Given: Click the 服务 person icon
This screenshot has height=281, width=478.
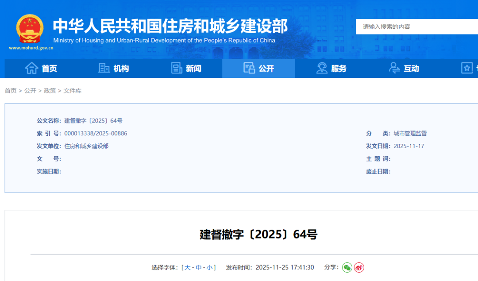Looking at the screenshot, I should (x=322, y=68).
